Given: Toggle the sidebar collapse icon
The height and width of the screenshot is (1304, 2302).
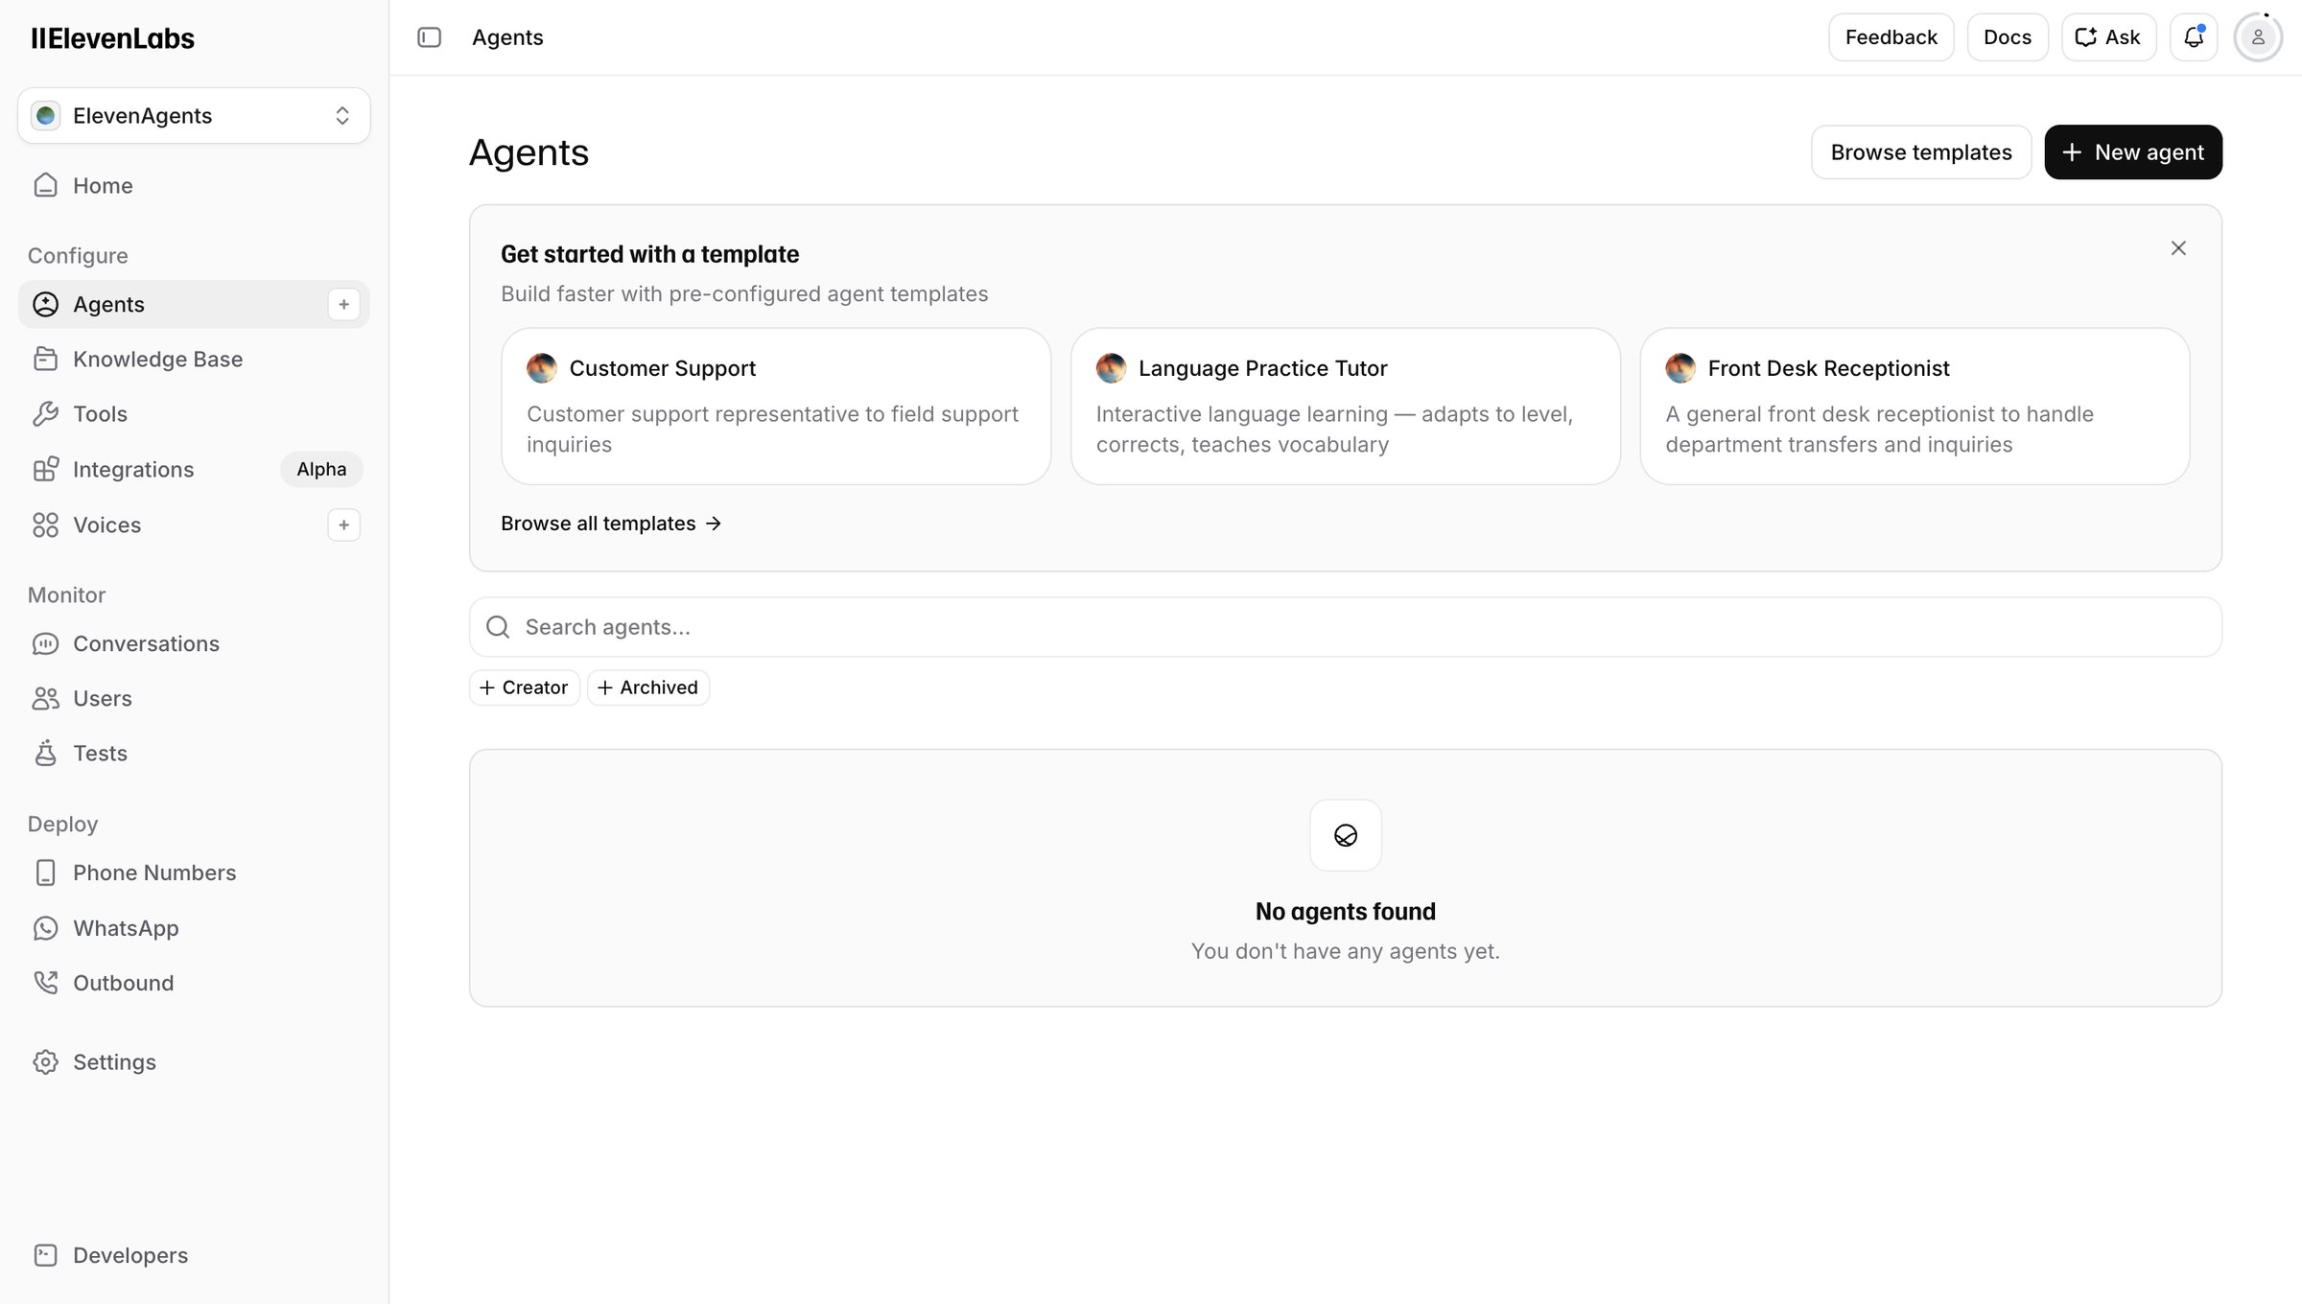Looking at the screenshot, I should pyautogui.click(x=429, y=37).
